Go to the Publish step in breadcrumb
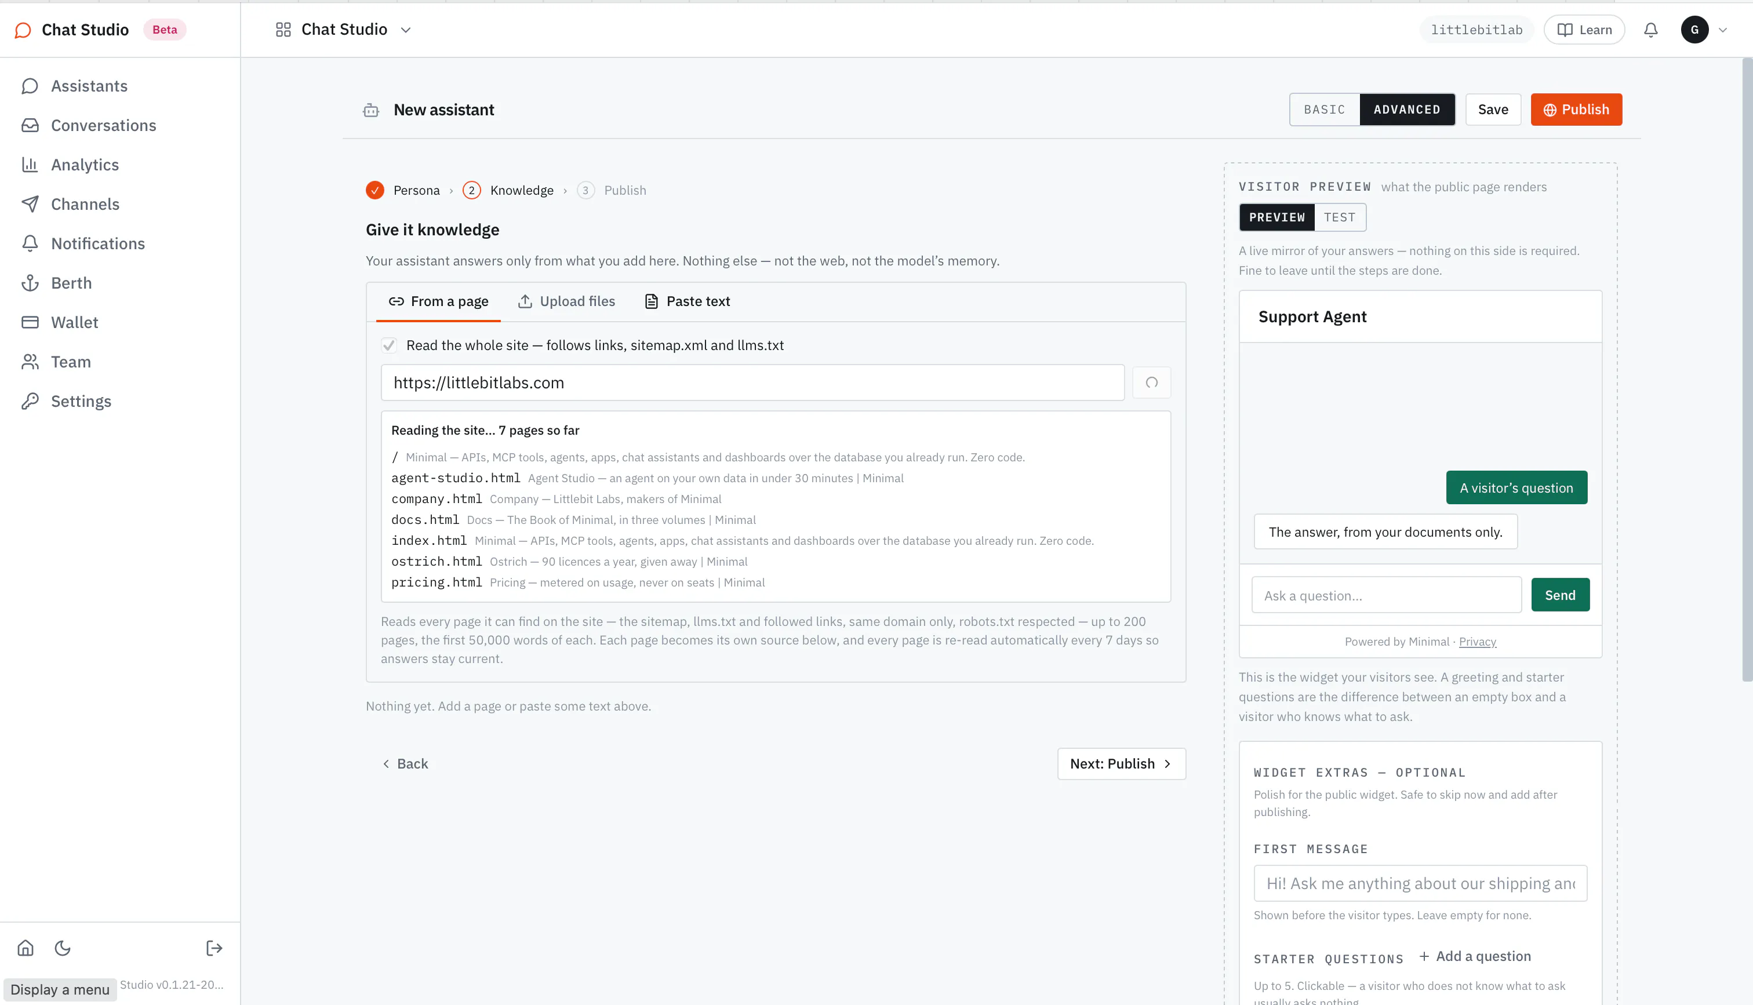Image resolution: width=1753 pixels, height=1005 pixels. pos(612,191)
